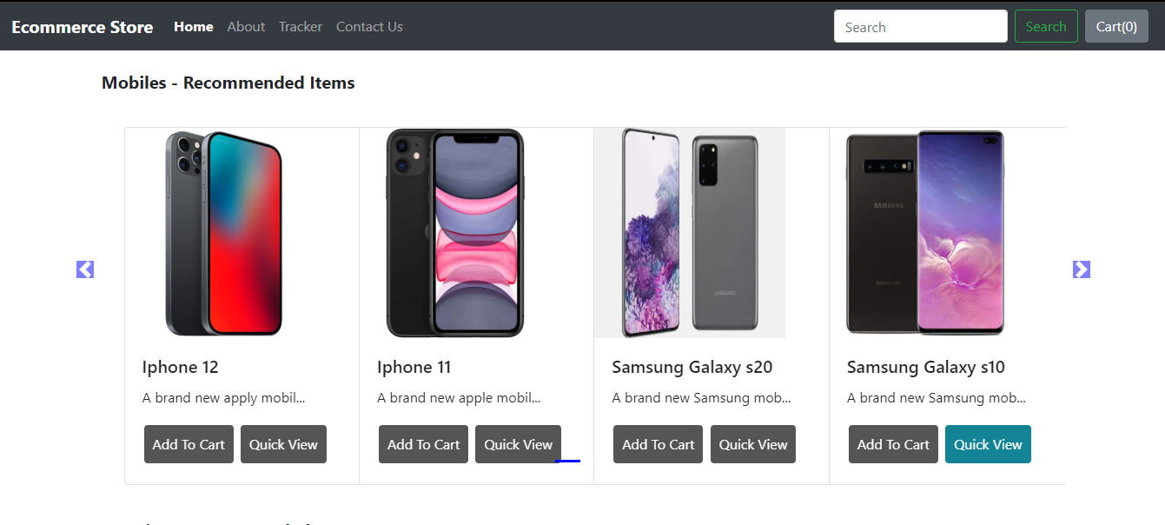Click the previous carousel arrow icon
Screen dimensions: 1165x525
point(85,269)
